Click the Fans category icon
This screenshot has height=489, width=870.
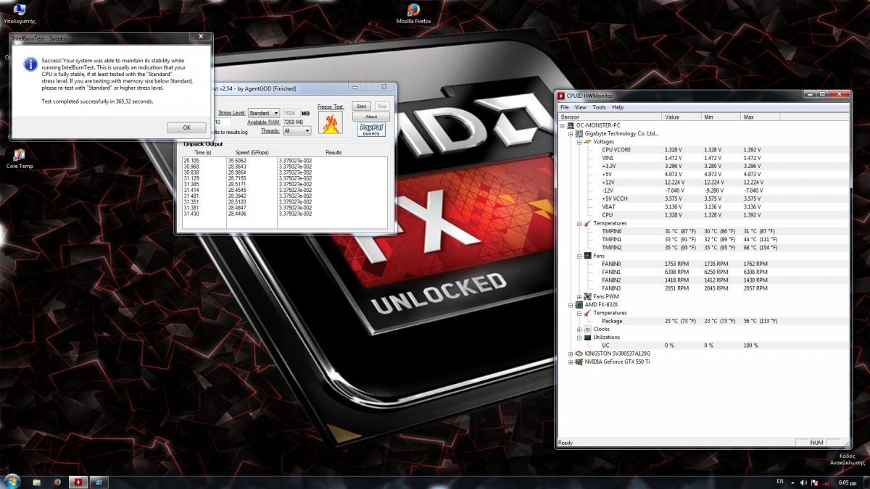pyautogui.click(x=587, y=256)
